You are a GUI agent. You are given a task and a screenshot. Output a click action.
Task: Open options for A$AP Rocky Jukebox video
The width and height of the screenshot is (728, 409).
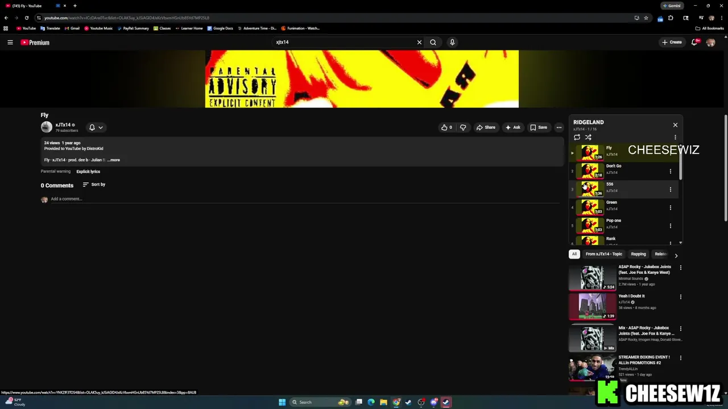pyautogui.click(x=680, y=268)
